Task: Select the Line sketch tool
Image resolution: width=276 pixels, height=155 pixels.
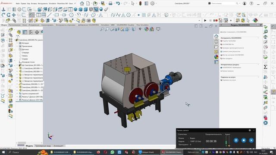Action: tap(50, 15)
